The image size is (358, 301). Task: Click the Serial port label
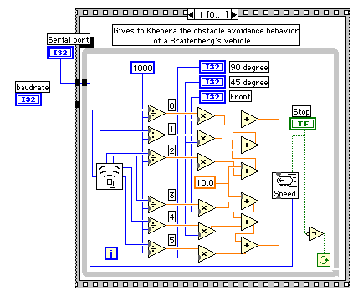pos(69,40)
